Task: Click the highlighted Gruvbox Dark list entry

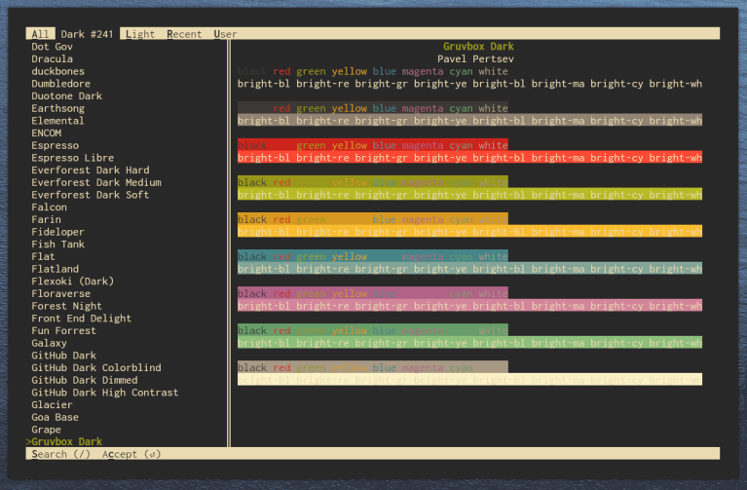Action: [x=64, y=442]
